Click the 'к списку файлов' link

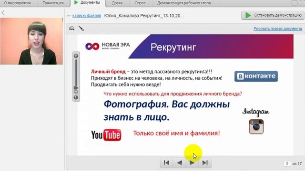[87, 16]
